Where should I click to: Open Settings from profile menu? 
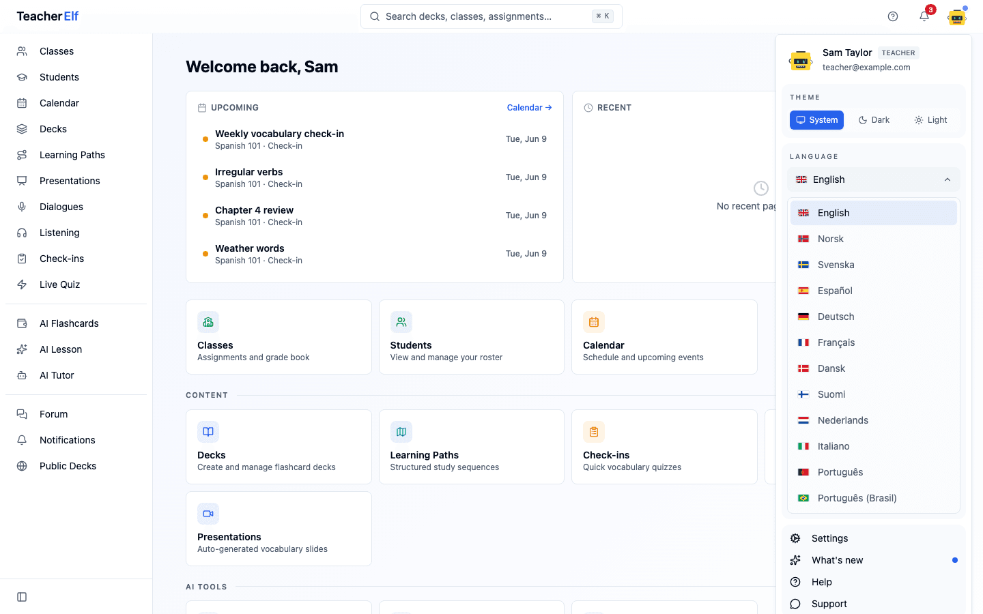[x=874, y=538]
